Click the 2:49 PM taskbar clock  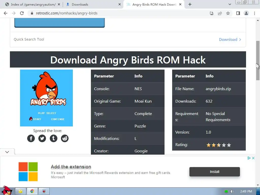[246, 191]
